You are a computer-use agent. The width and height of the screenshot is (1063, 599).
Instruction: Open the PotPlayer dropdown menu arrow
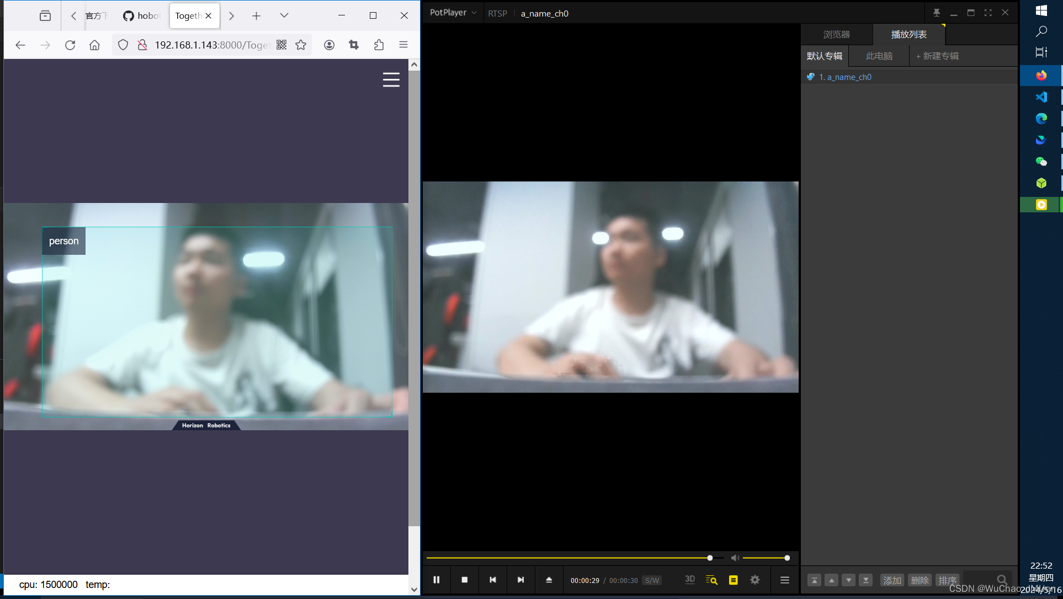[474, 12]
